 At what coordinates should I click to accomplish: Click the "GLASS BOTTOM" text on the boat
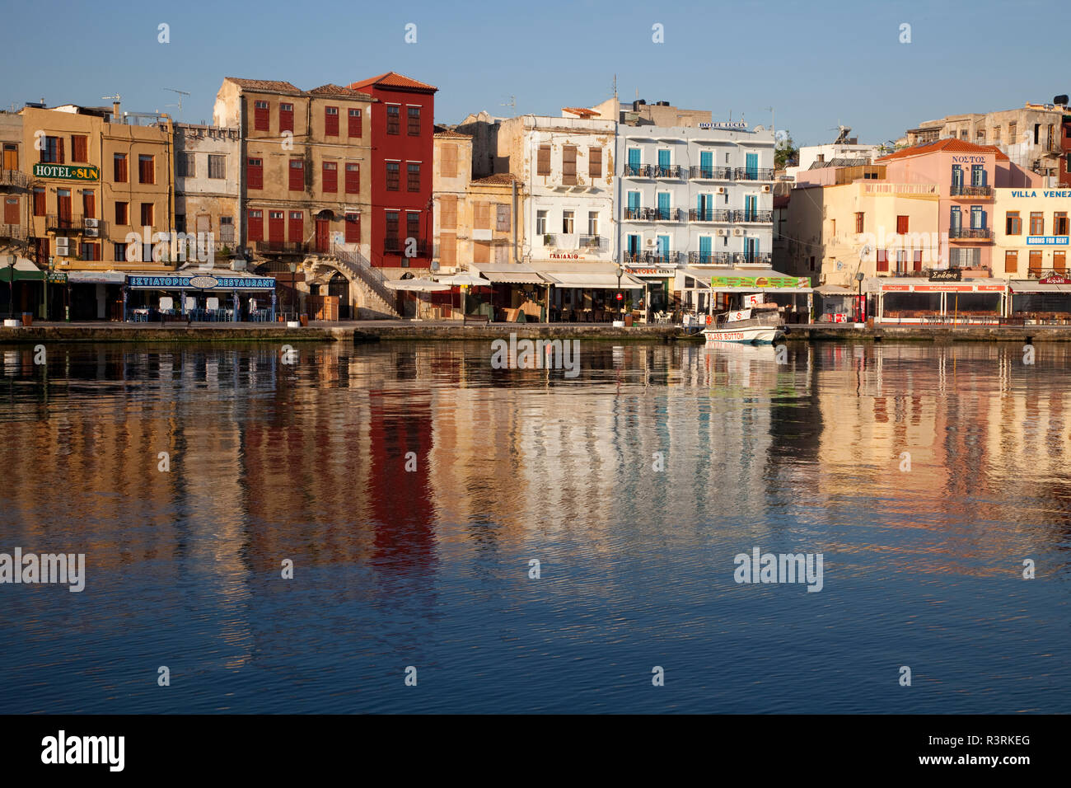(724, 336)
